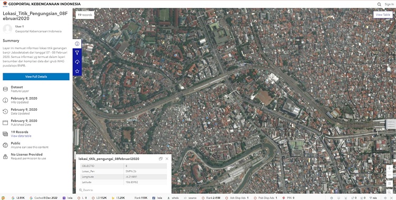The image size is (396, 200).
Task: Click Zoom to in the popup
Action: click(86, 190)
